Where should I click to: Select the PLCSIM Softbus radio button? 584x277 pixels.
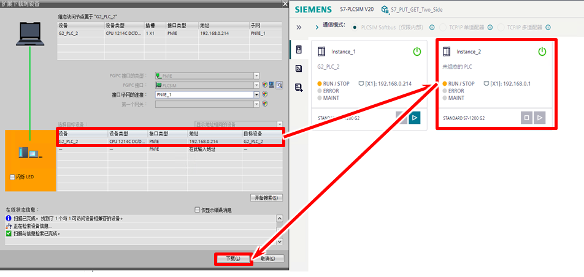pos(355,27)
